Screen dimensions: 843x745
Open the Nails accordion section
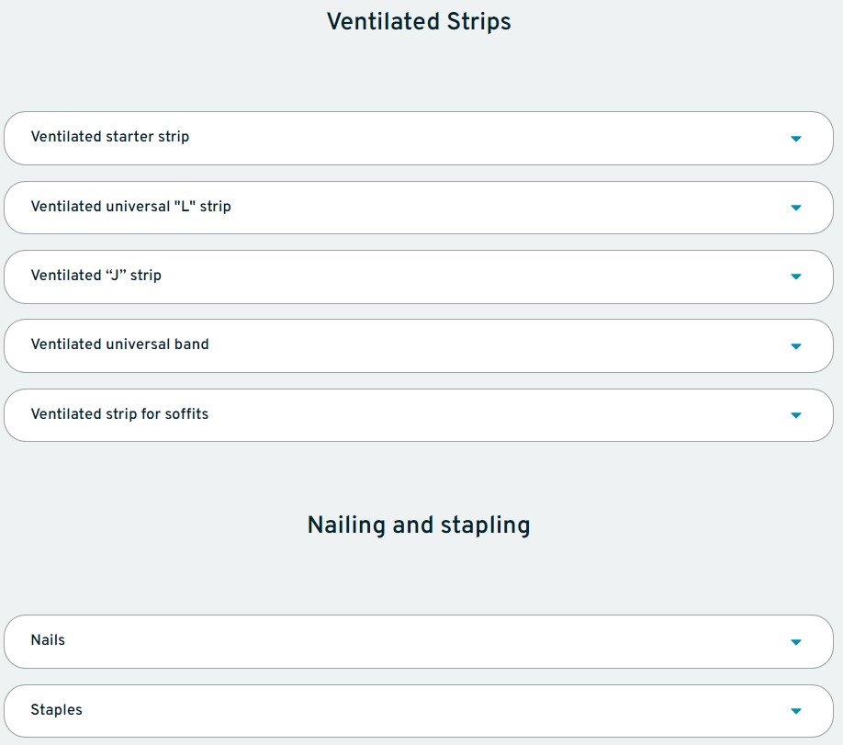418,641
